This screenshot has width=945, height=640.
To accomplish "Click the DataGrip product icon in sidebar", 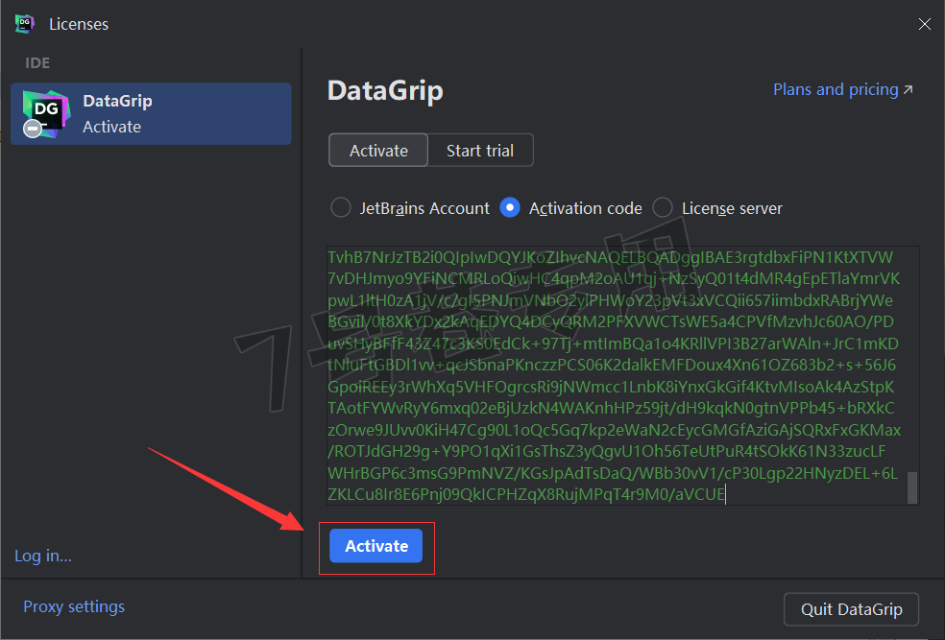I will (x=46, y=114).
